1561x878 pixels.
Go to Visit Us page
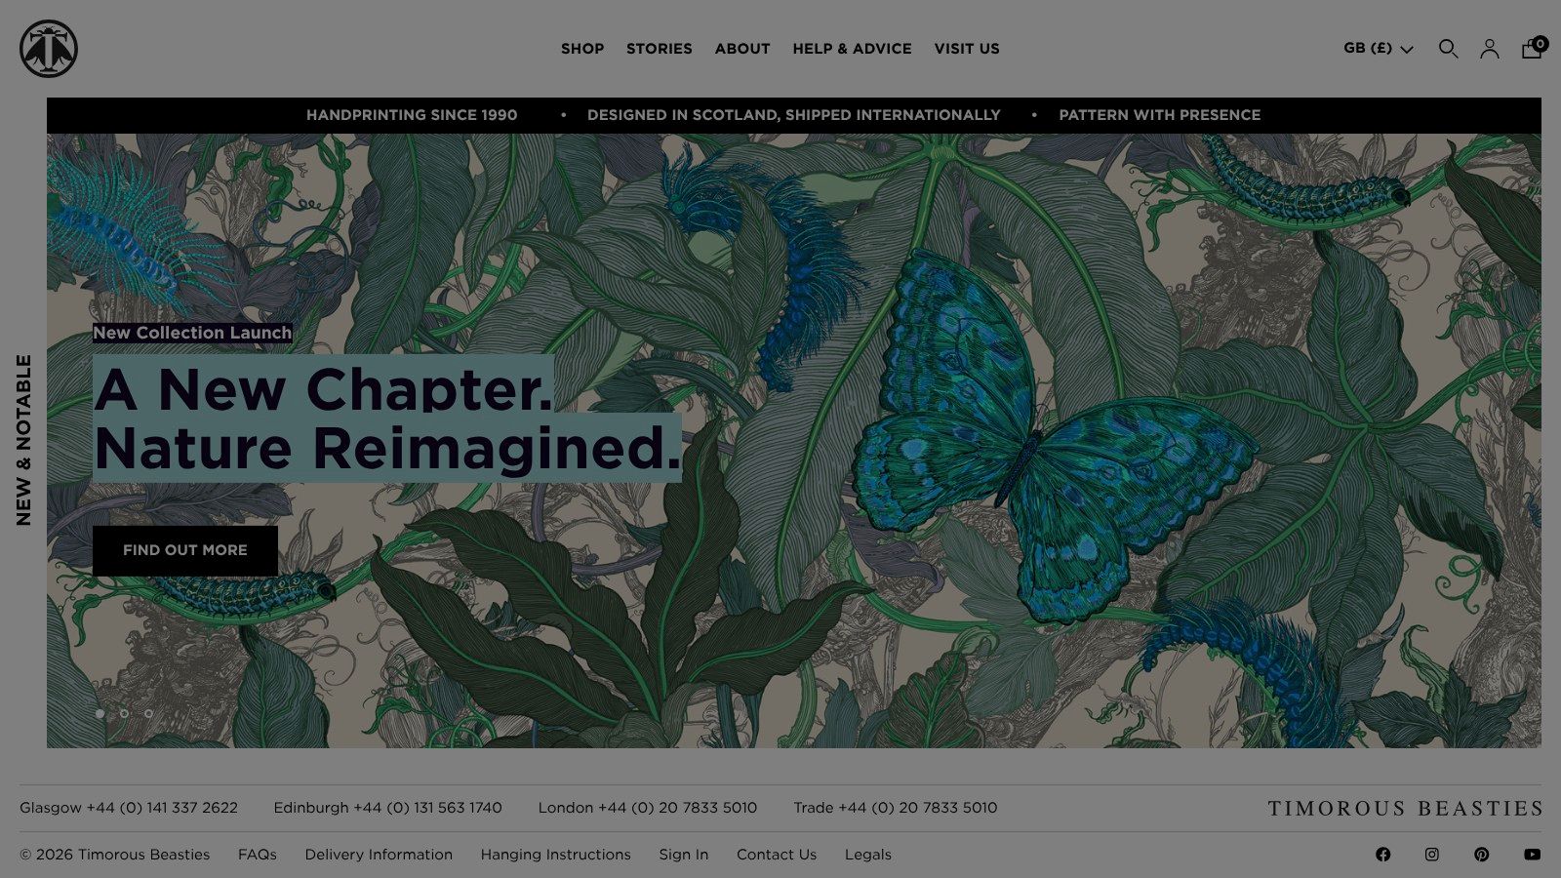coord(967,49)
